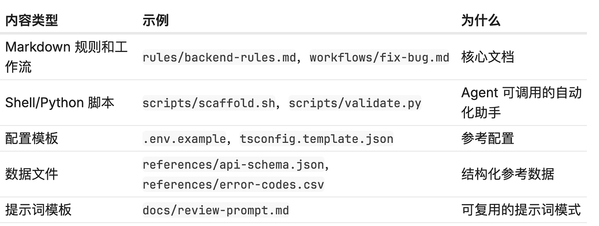Viewport: 599px width, 226px height.
Task: Click the 内容类型 column header
Action: (31, 20)
